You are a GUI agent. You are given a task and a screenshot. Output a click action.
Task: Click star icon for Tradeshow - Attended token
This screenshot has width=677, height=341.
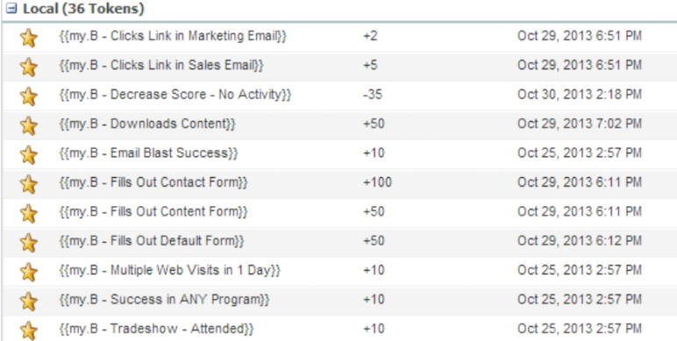click(x=28, y=330)
